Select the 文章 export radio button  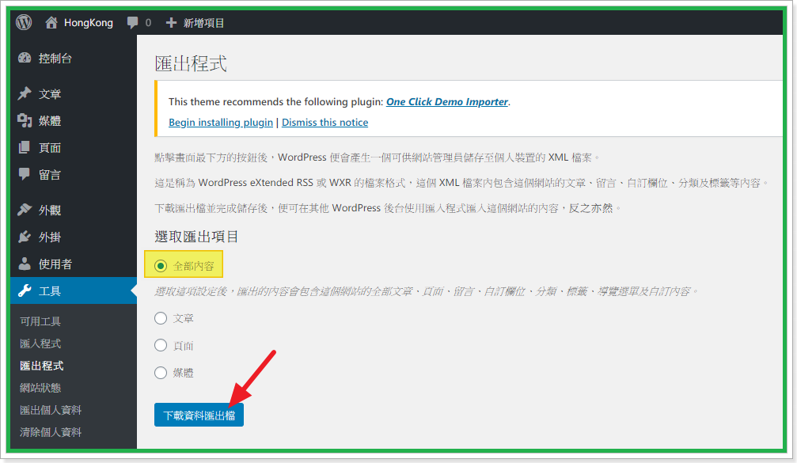click(x=161, y=318)
